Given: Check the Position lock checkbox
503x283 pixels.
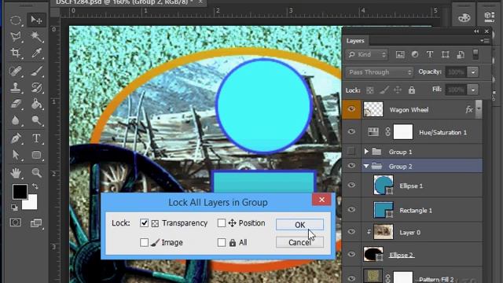Looking at the screenshot, I should (x=222, y=223).
